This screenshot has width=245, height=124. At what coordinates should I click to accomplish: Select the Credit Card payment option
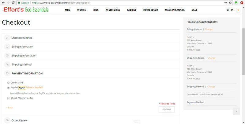point(8,83)
